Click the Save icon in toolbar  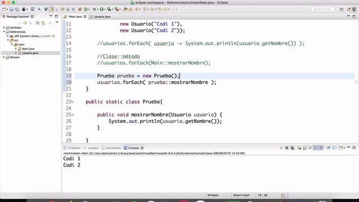tap(11, 10)
